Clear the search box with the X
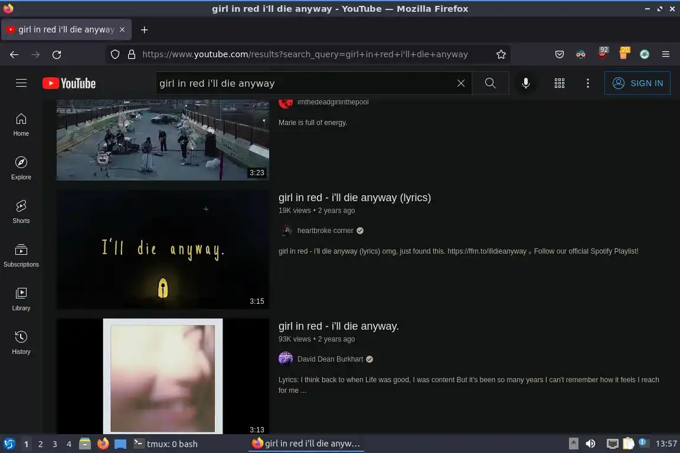Image resolution: width=680 pixels, height=453 pixels. 460,83
